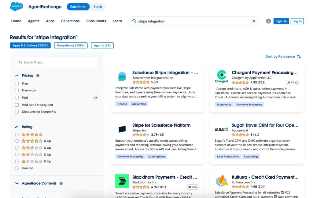Open the Chargent app logo

[222, 76]
